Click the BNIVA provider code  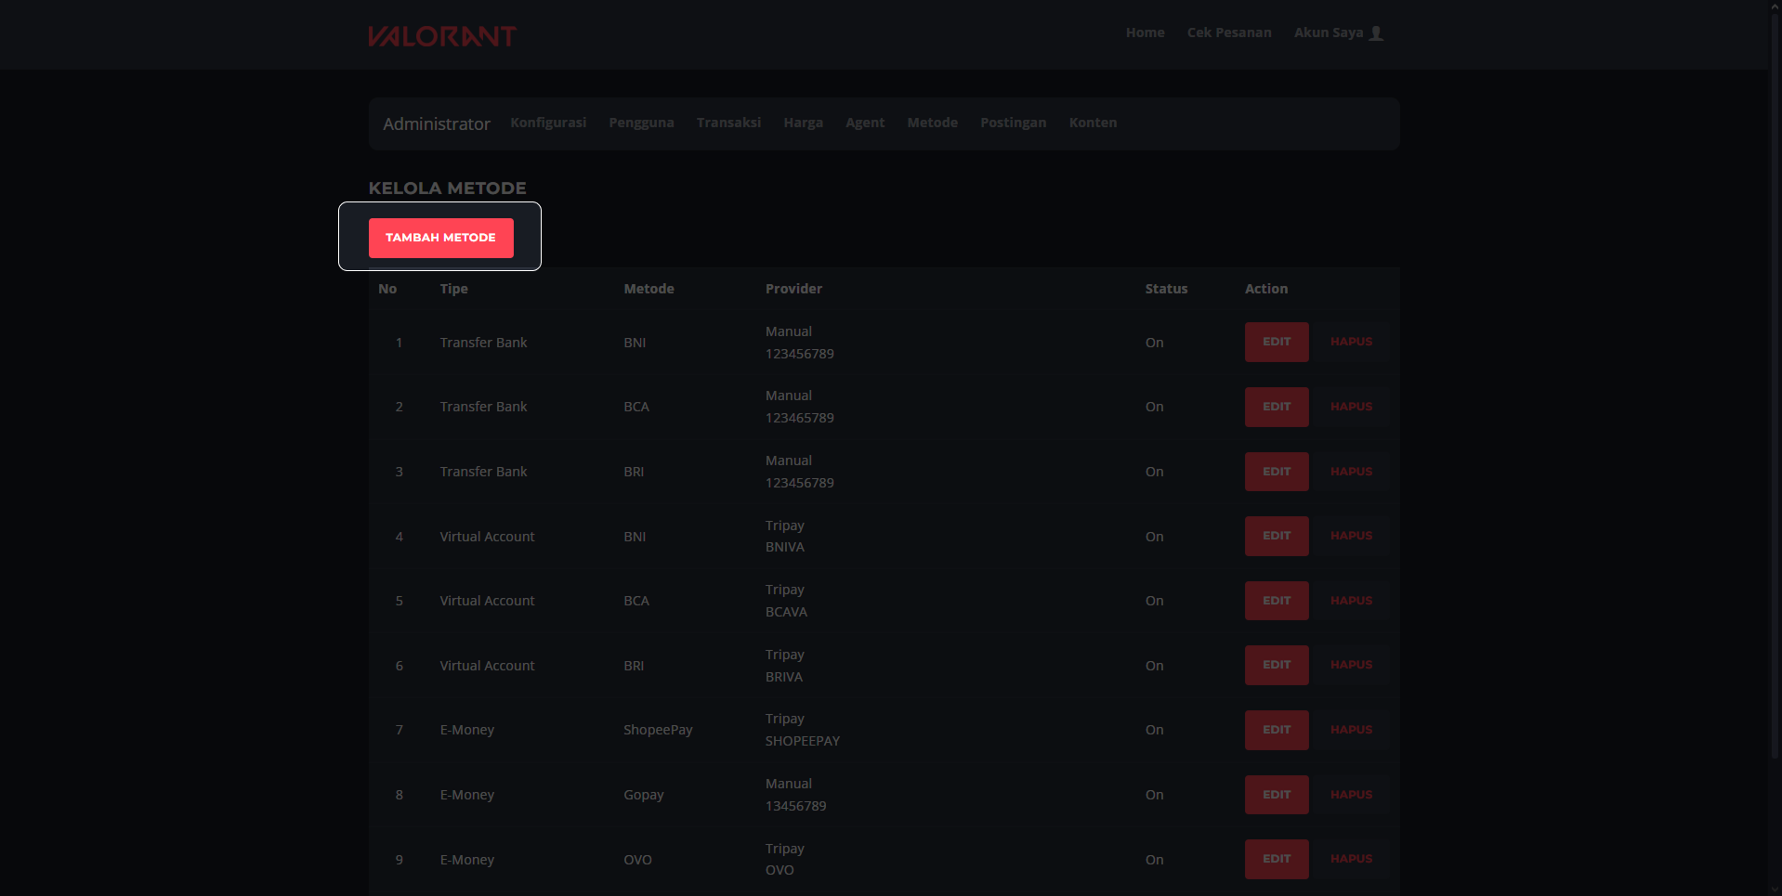[x=784, y=547]
